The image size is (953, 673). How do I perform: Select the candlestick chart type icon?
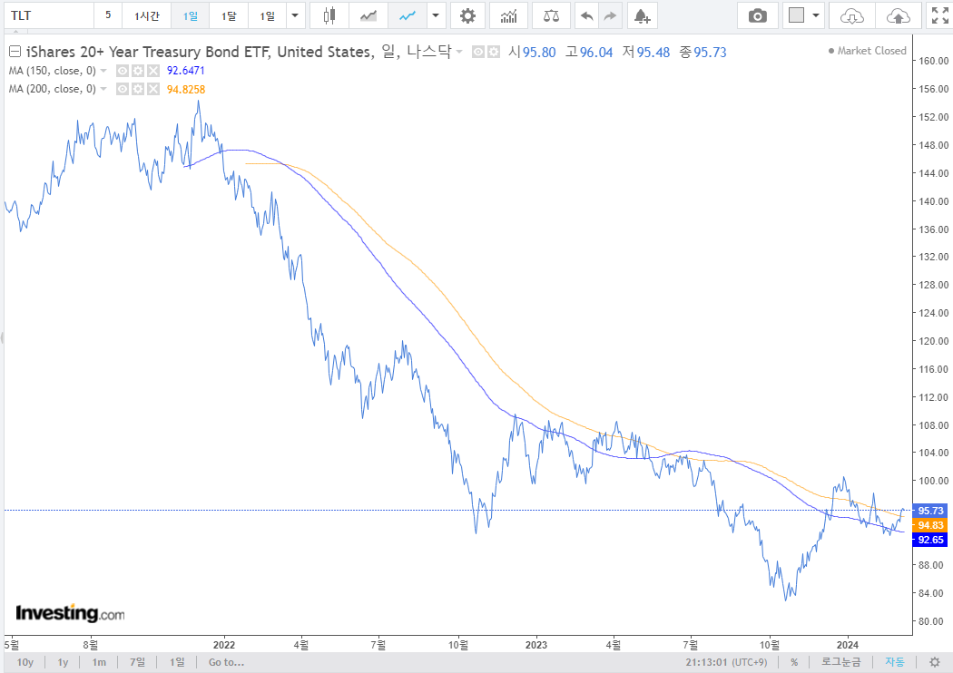[329, 15]
